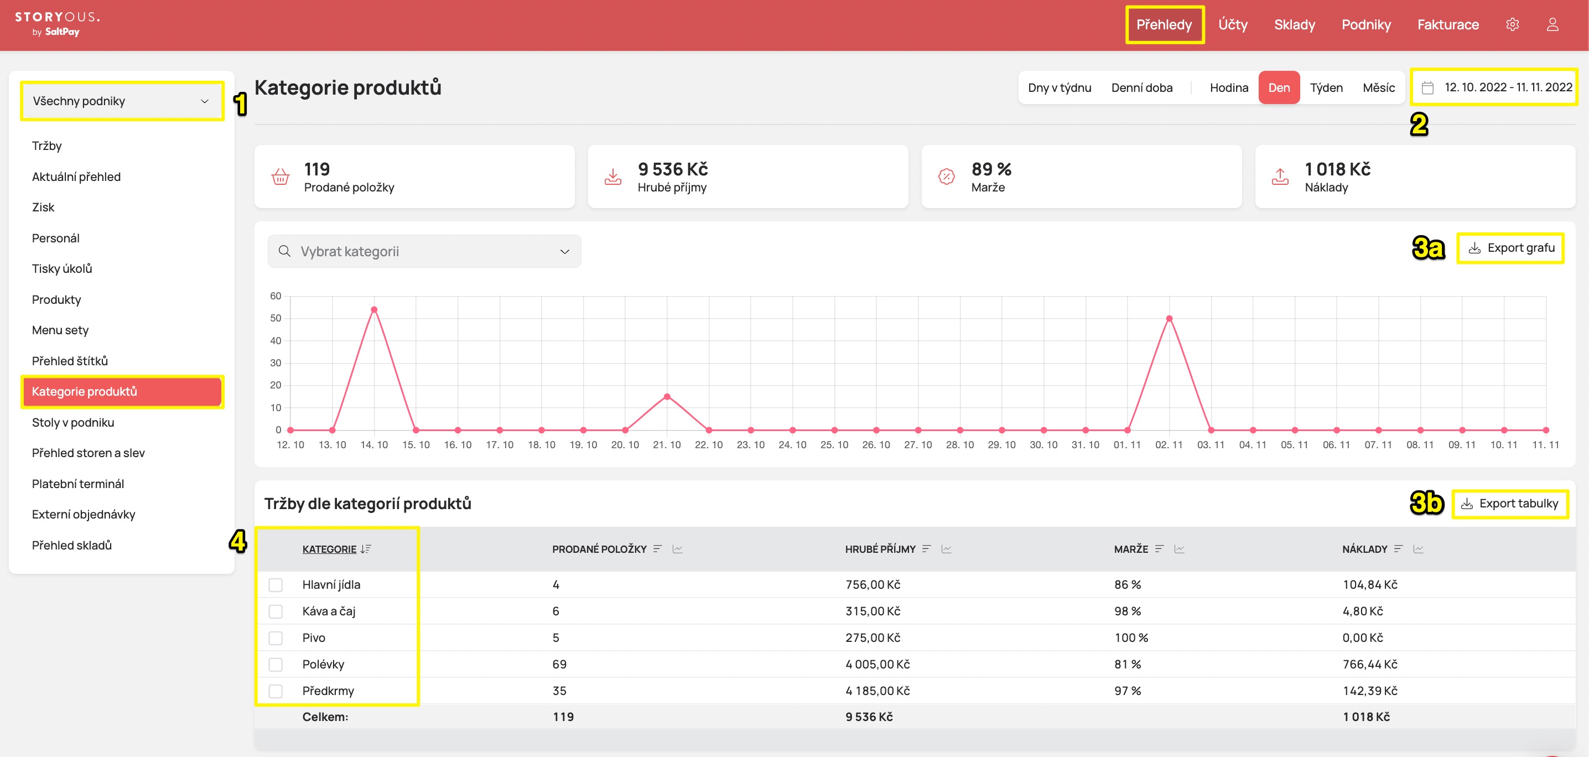The image size is (1589, 757).
Task: Open the settings gear icon
Action: (x=1512, y=25)
